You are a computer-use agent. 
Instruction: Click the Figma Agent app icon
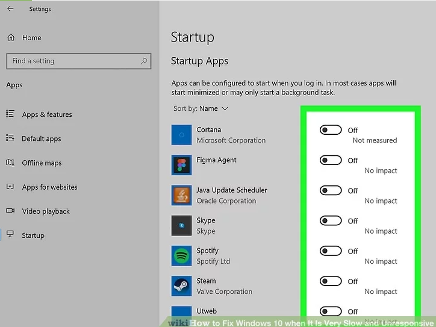pyautogui.click(x=181, y=165)
